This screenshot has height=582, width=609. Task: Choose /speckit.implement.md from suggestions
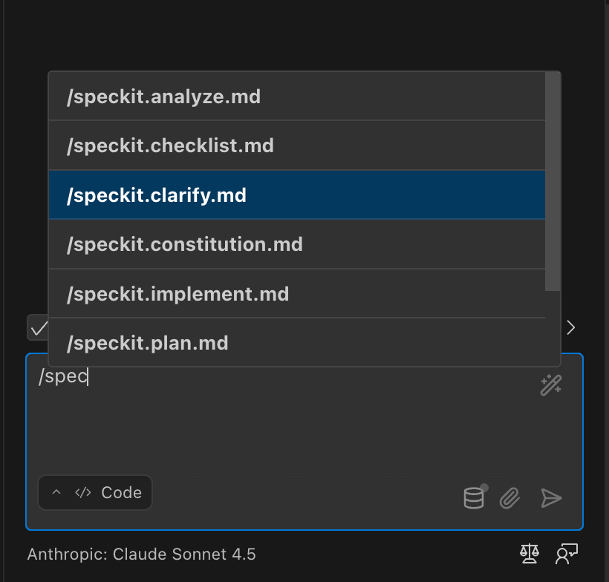point(297,293)
